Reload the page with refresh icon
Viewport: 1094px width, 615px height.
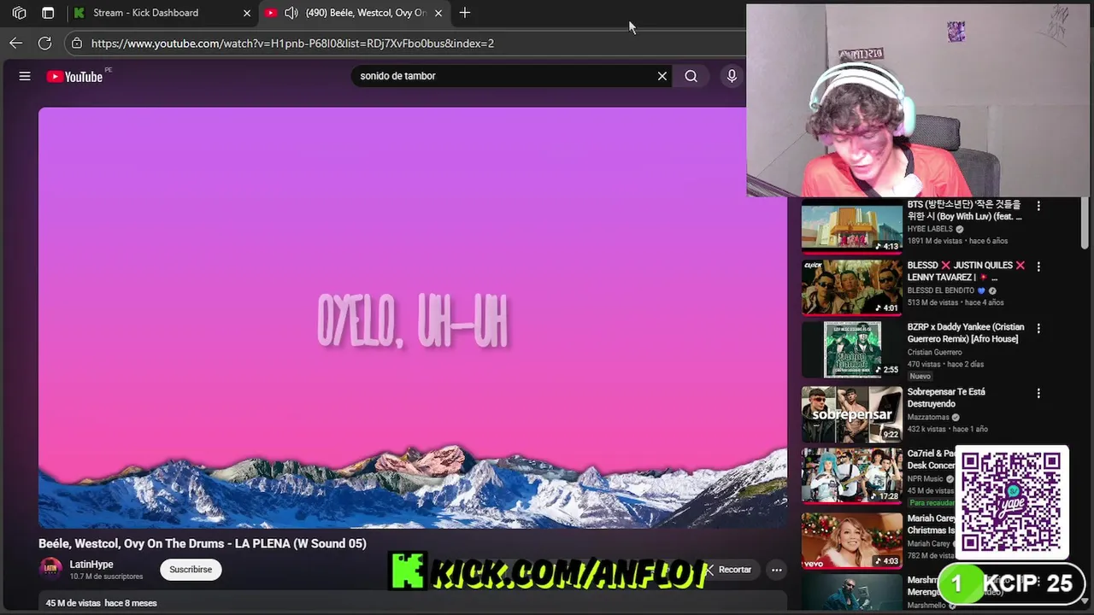pyautogui.click(x=45, y=43)
